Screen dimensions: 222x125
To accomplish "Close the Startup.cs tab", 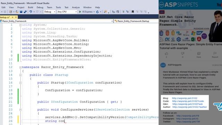I will point(16,17).
